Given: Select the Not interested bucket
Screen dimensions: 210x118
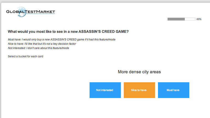Looking at the screenshot, I should point(105,90).
